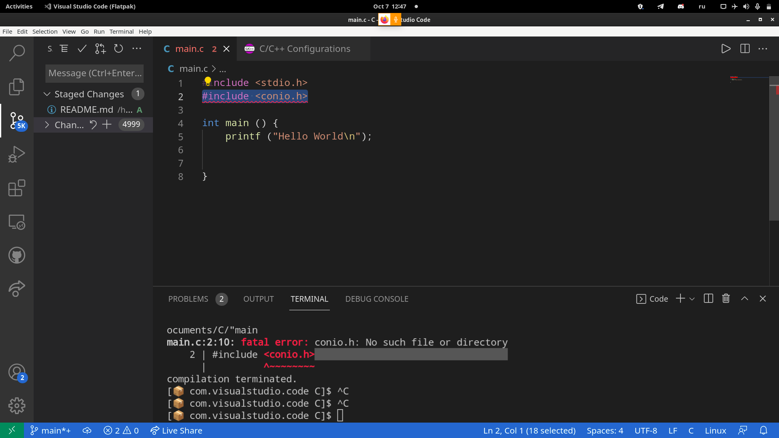Run the C file with play button

(726, 49)
